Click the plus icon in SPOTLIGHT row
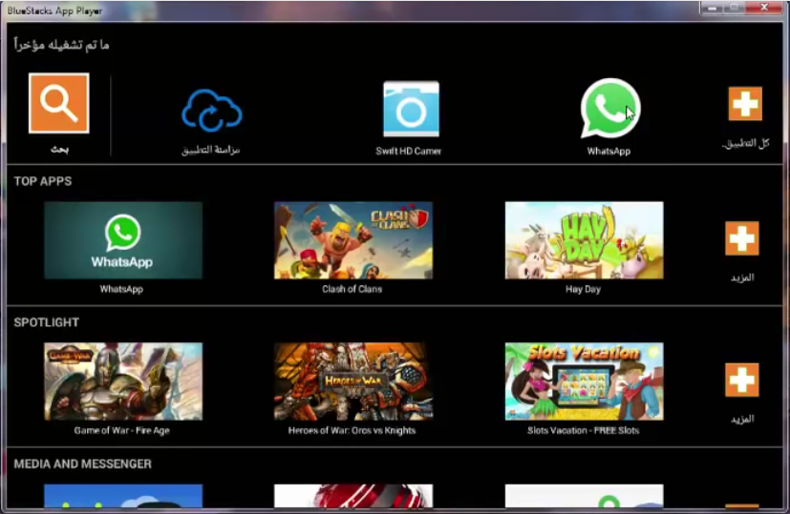 (742, 380)
